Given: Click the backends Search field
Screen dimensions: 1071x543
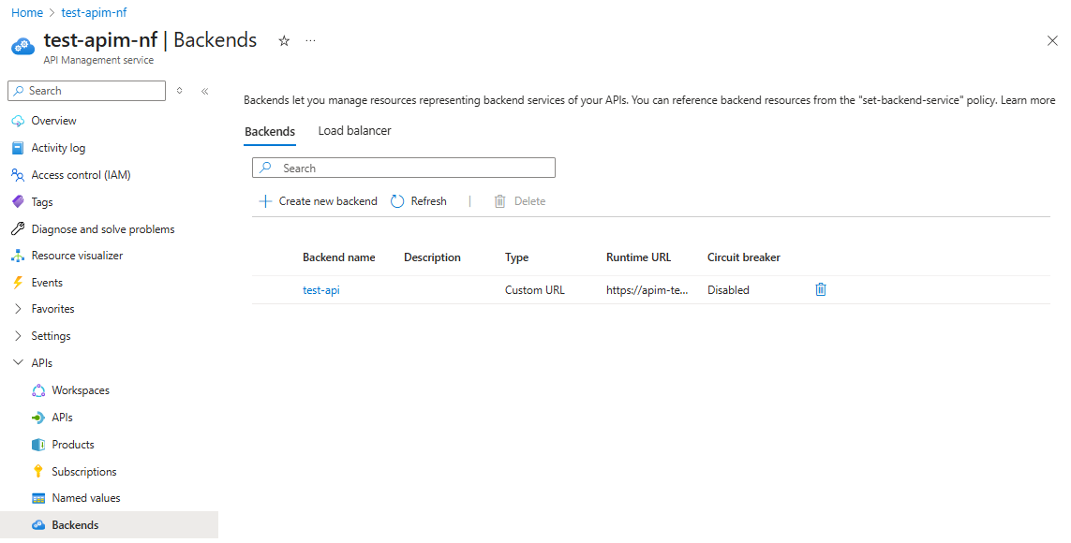Looking at the screenshot, I should pyautogui.click(x=404, y=168).
